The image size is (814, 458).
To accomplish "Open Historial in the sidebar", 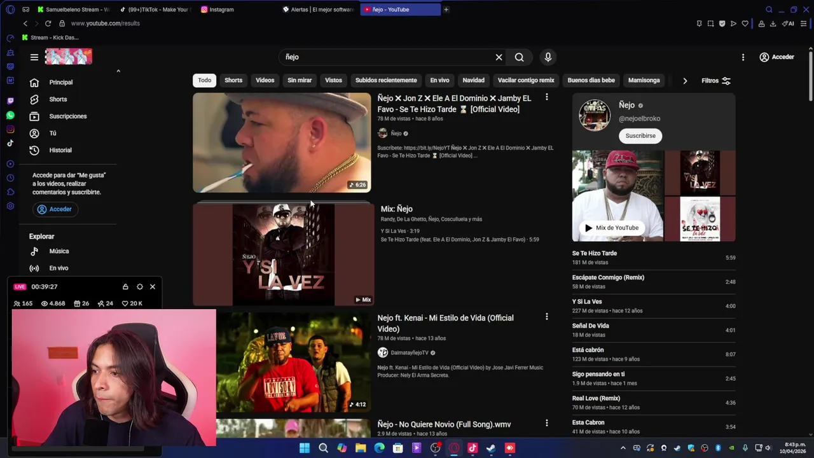I will 60,150.
